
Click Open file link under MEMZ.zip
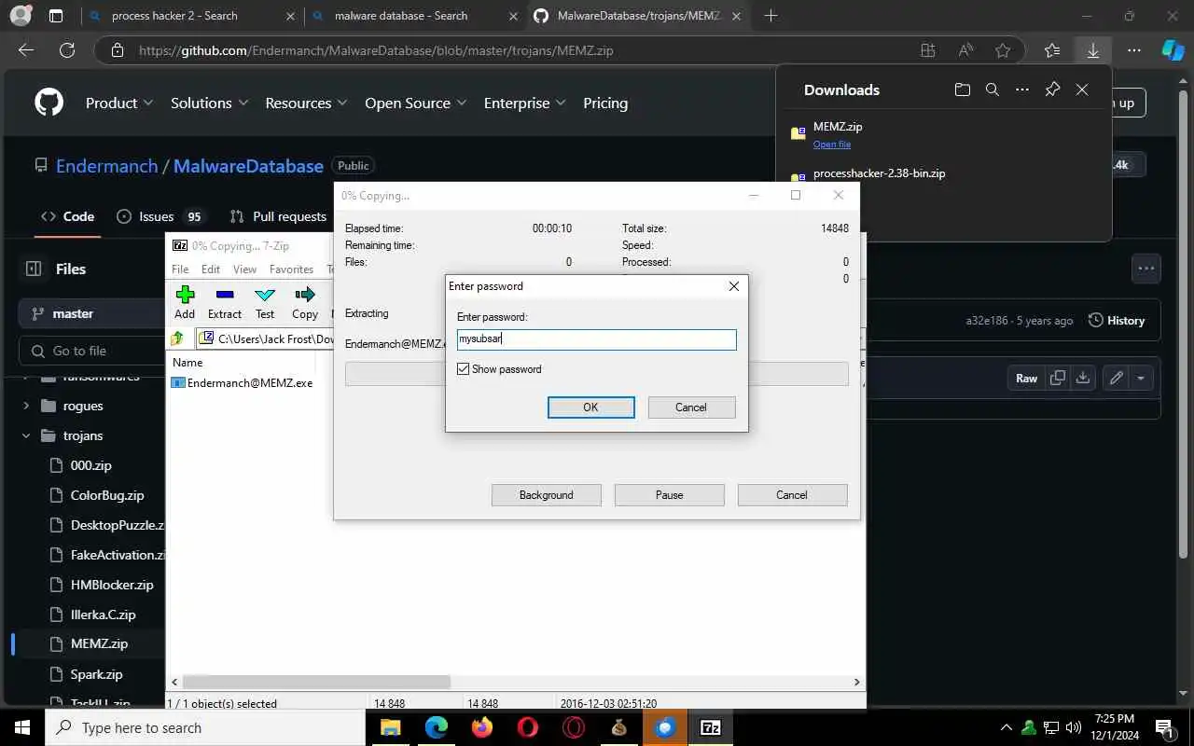[832, 145]
